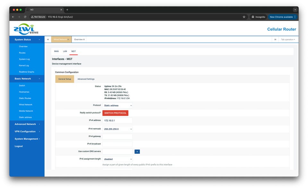Switch to the WAN interface tab
The width and height of the screenshot is (308, 189).
[x=56, y=51]
